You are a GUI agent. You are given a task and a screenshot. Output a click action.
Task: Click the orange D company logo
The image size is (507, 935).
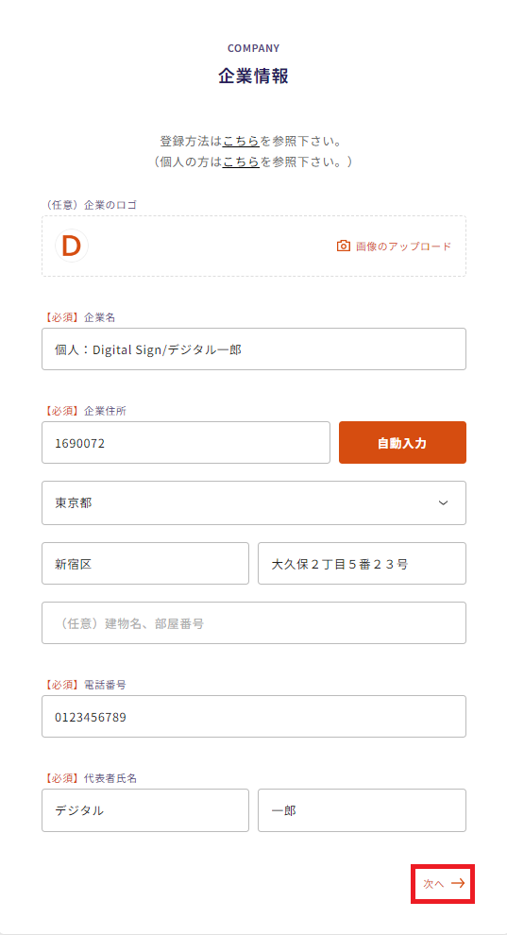[x=72, y=246]
